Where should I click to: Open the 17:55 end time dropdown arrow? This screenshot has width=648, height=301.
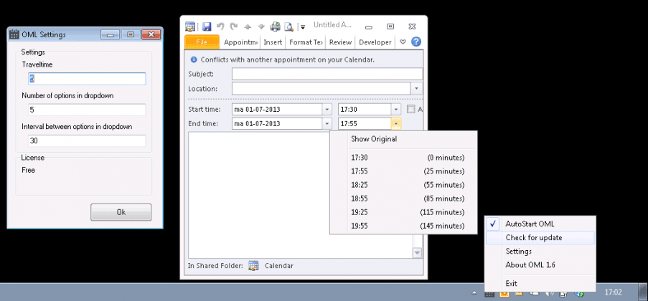396,123
